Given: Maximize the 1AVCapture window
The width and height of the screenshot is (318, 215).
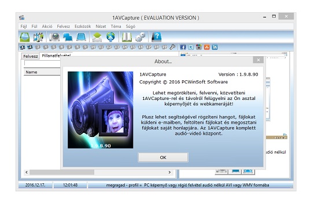Looking at the screenshot, I should [274, 16].
